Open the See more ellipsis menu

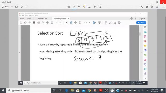pyautogui.click(x=163, y=7)
